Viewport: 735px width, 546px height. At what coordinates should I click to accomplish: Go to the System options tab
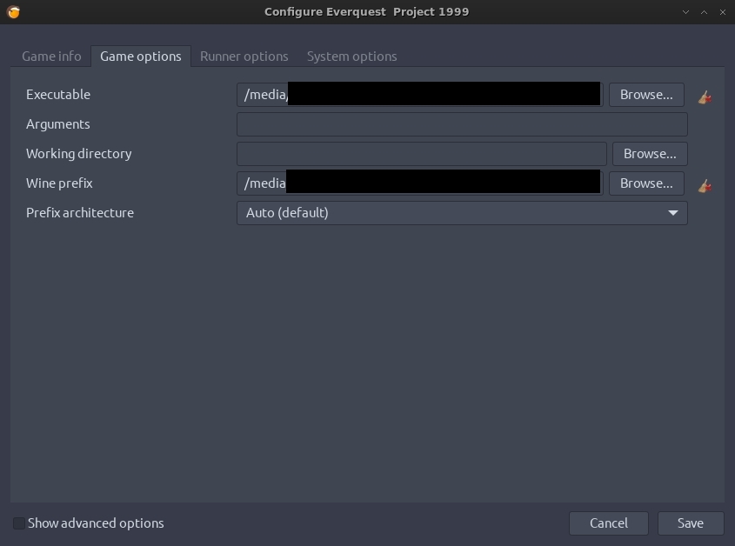point(351,57)
